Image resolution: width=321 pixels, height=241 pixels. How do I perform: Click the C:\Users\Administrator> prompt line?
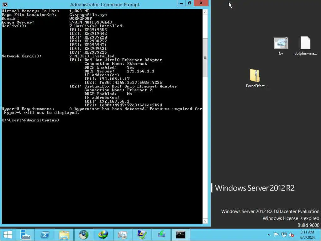(31, 120)
